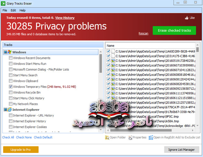
Task: Click file list scroll up arrow
Action: [x=197, y=45]
